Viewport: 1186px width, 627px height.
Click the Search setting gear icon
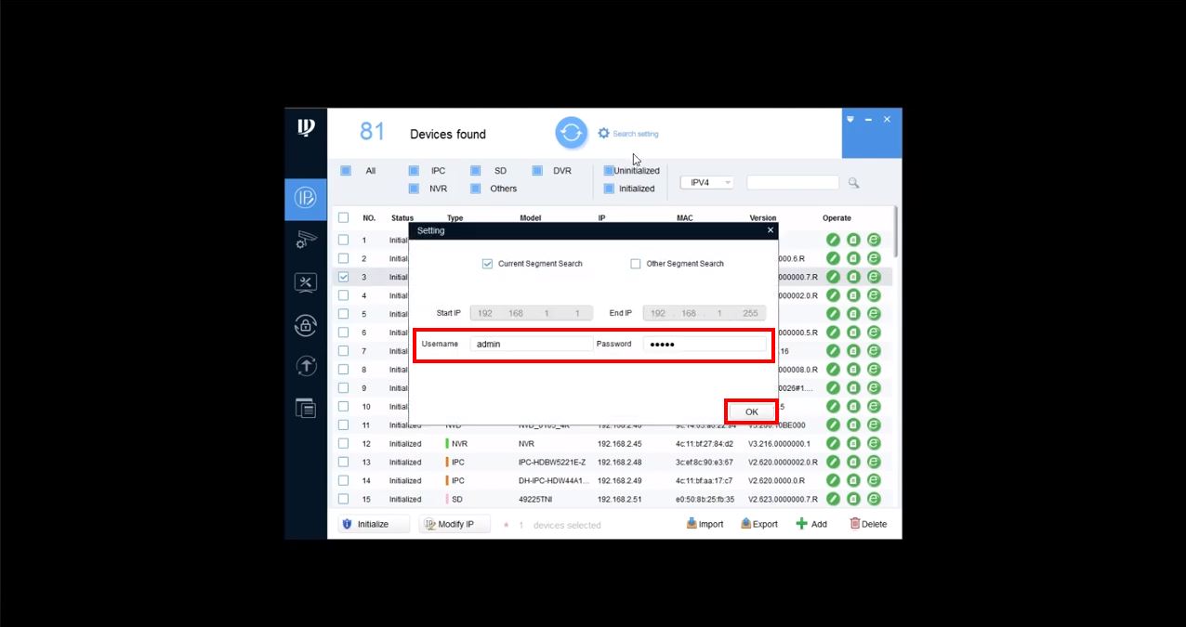tap(604, 134)
